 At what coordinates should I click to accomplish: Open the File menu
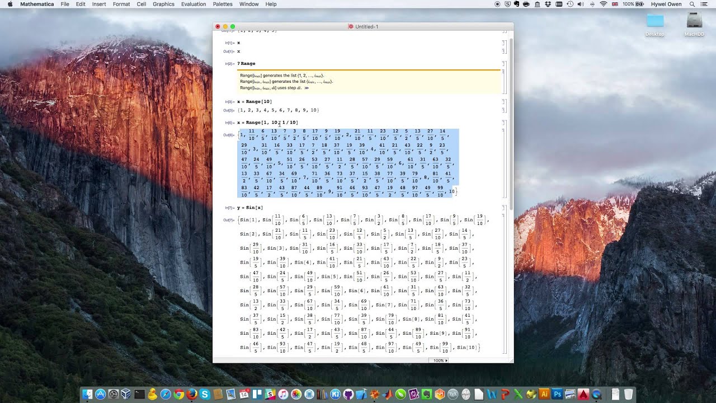coord(65,4)
